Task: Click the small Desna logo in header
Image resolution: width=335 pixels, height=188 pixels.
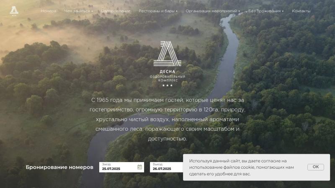Action: 14,11
